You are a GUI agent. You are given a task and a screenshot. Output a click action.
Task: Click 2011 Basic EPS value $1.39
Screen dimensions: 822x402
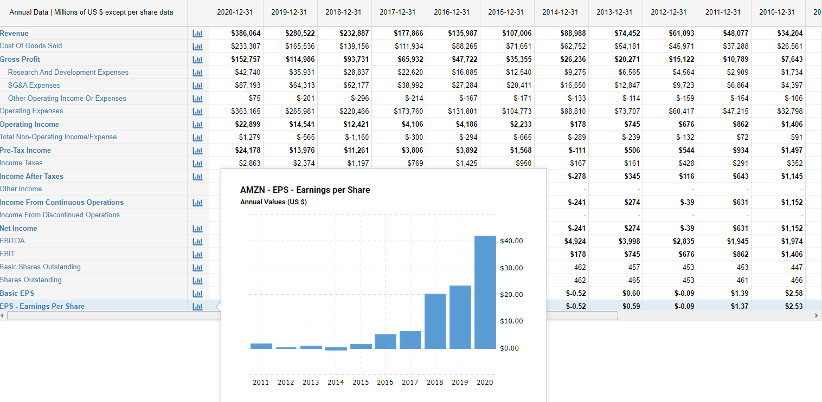[740, 293]
